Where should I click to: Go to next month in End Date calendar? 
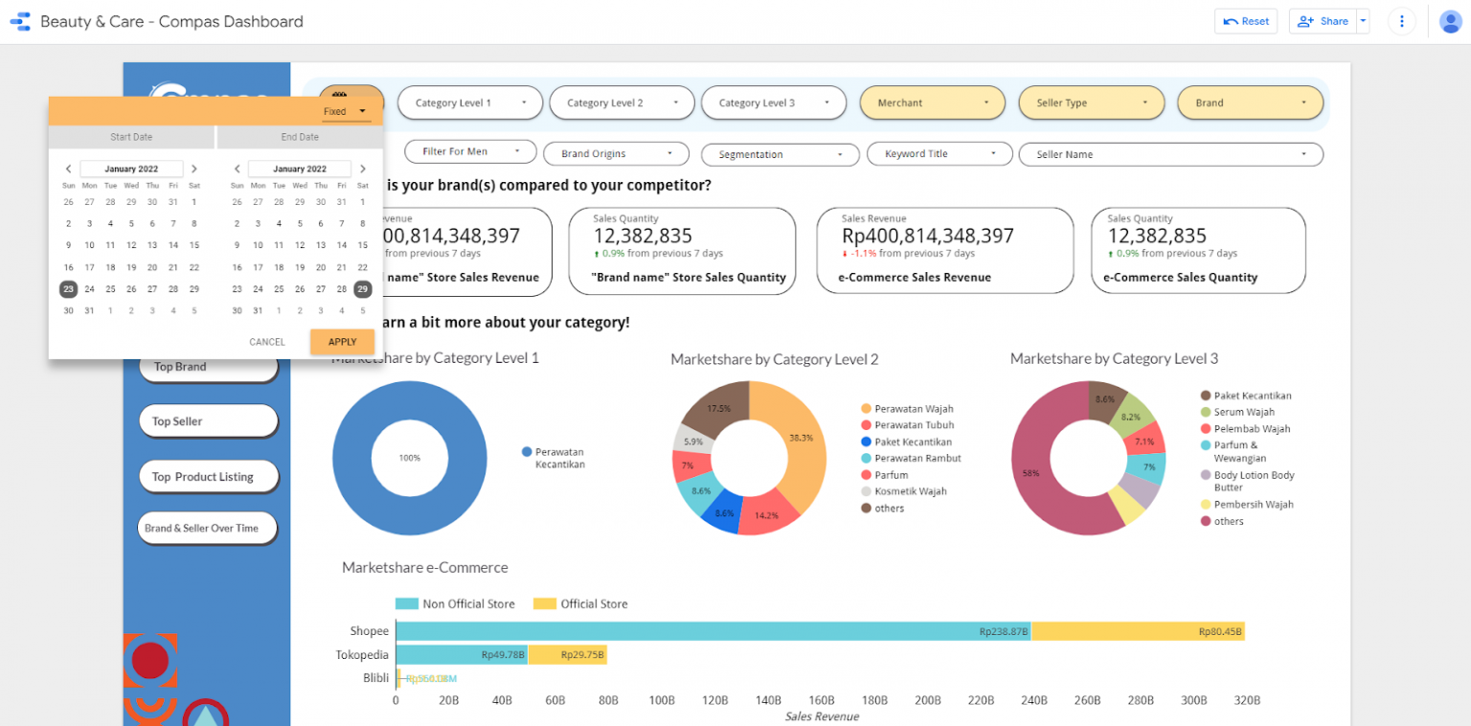(362, 169)
